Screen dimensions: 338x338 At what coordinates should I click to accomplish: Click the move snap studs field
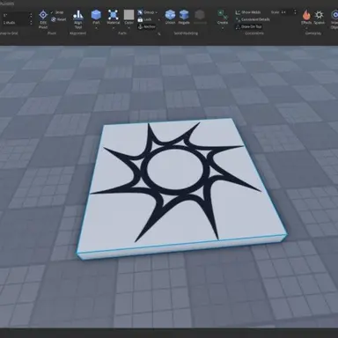point(15,23)
